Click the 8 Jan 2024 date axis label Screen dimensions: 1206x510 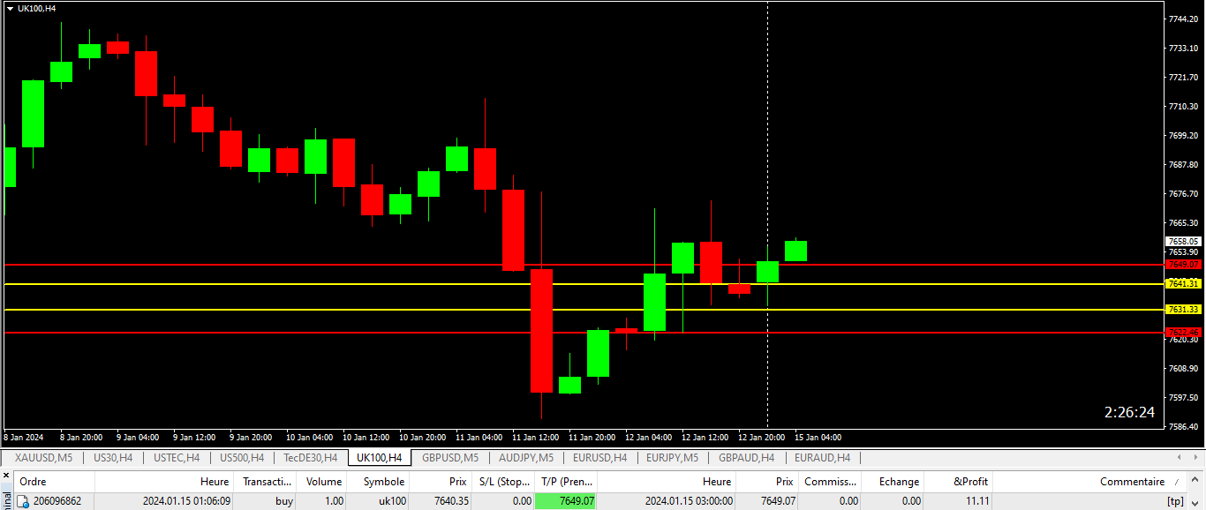pyautogui.click(x=24, y=438)
